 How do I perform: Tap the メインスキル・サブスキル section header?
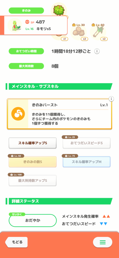[x=59, y=86]
